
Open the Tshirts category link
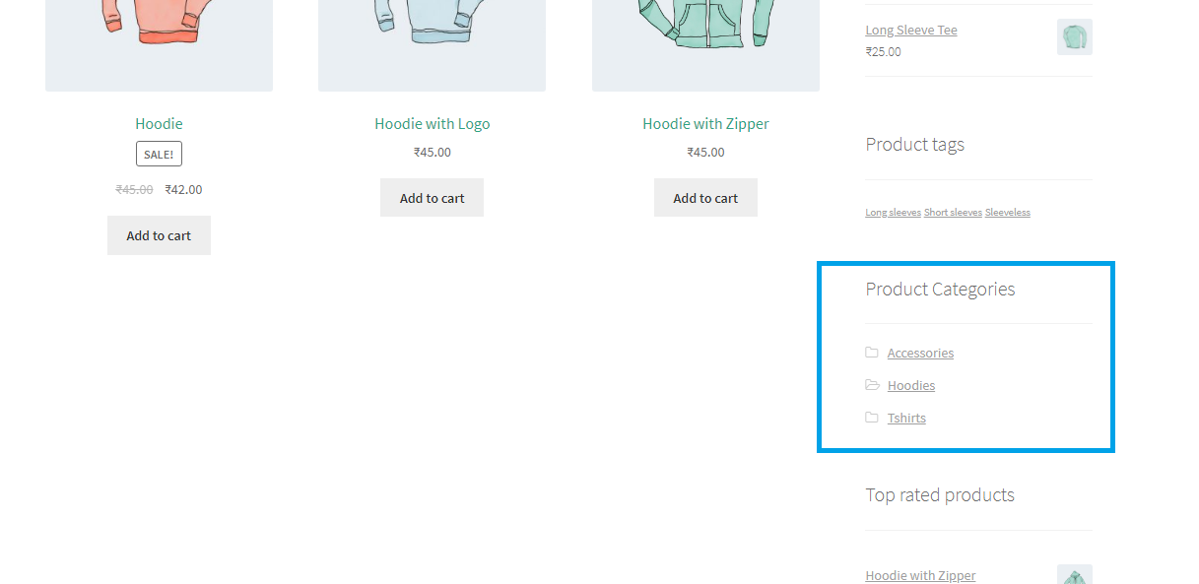(906, 418)
